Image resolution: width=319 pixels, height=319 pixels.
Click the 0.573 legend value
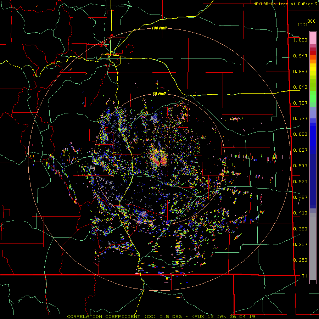(300, 166)
